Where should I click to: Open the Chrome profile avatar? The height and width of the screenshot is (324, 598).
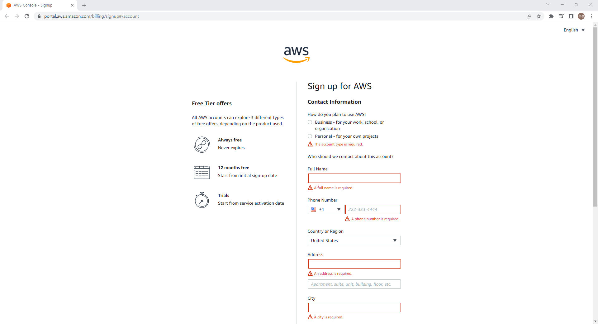581,16
